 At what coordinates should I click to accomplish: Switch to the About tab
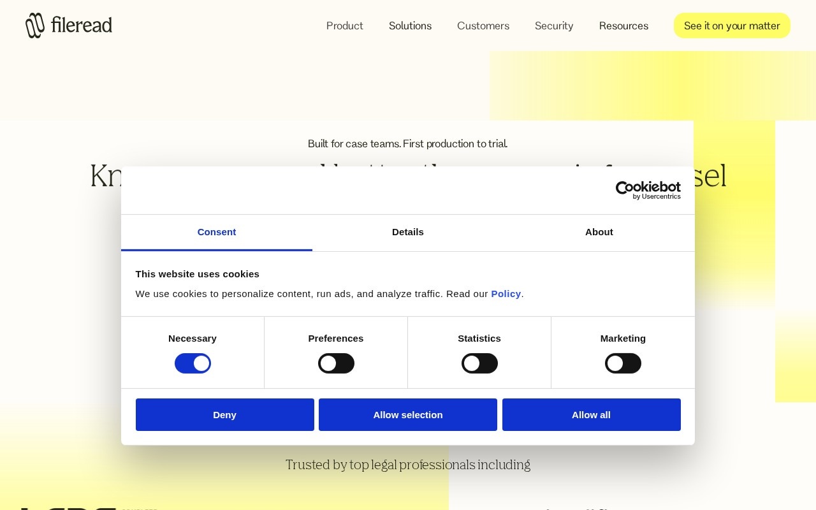[599, 233]
